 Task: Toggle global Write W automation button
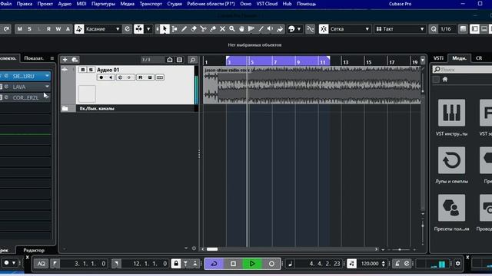tap(58, 29)
